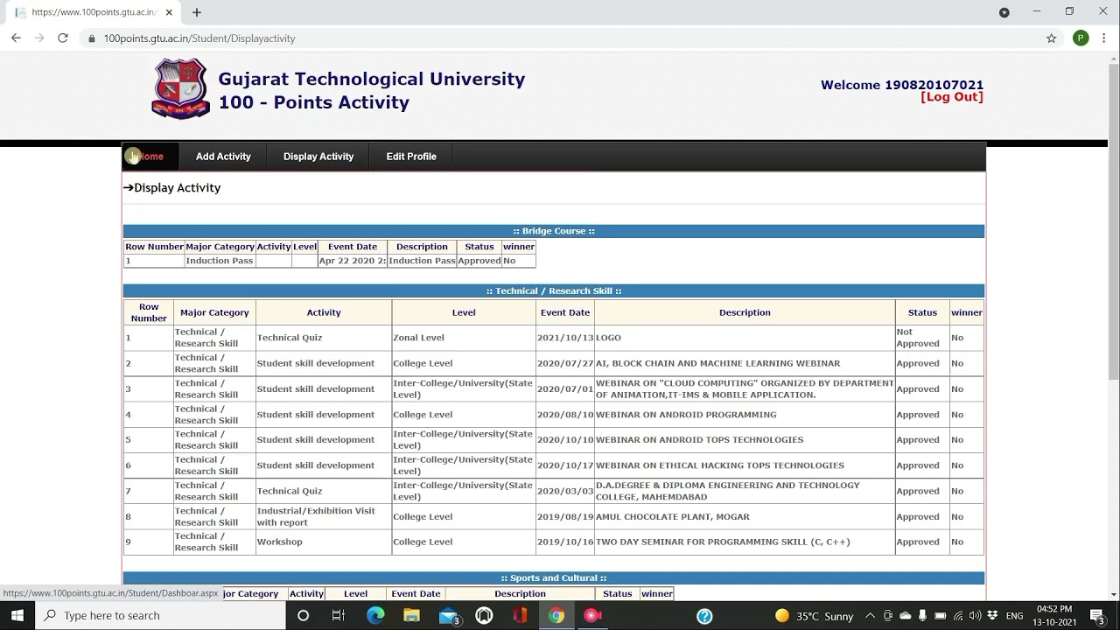Click ':: Technical / Research Skill ::' header

click(x=554, y=290)
